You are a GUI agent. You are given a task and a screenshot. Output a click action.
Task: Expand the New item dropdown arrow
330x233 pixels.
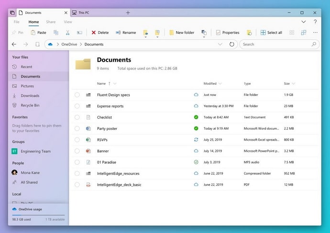click(x=204, y=37)
